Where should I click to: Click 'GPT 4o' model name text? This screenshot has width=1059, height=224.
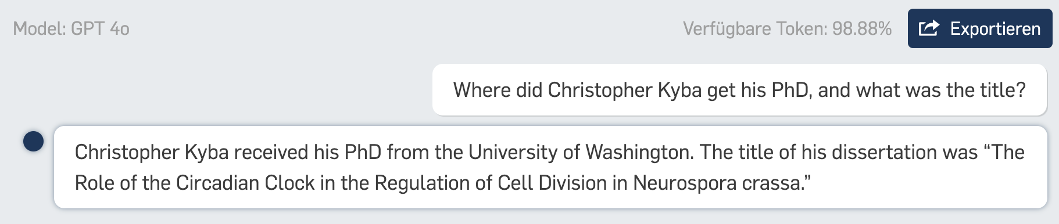point(100,28)
